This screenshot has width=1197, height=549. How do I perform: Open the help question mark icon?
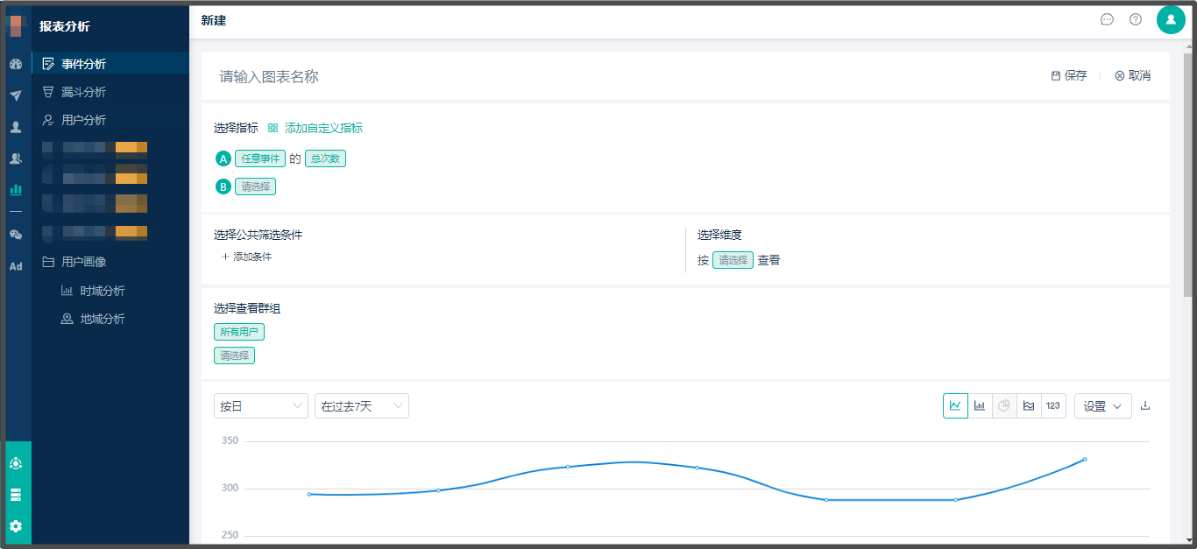[1136, 19]
